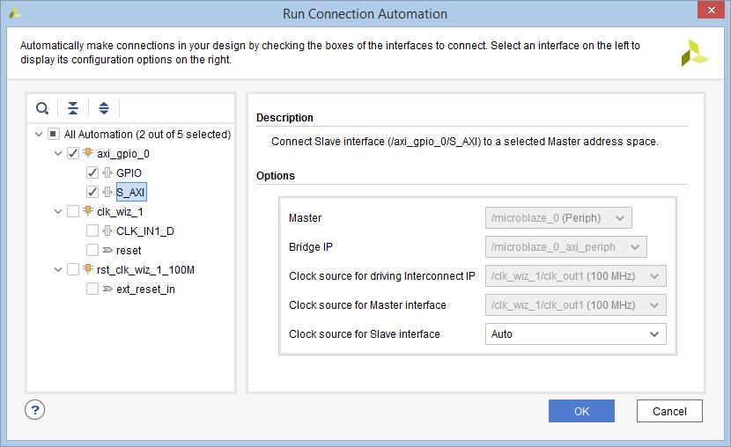The image size is (731, 447).
Task: Open Clock source for Master interface dropdown
Action: tap(576, 305)
